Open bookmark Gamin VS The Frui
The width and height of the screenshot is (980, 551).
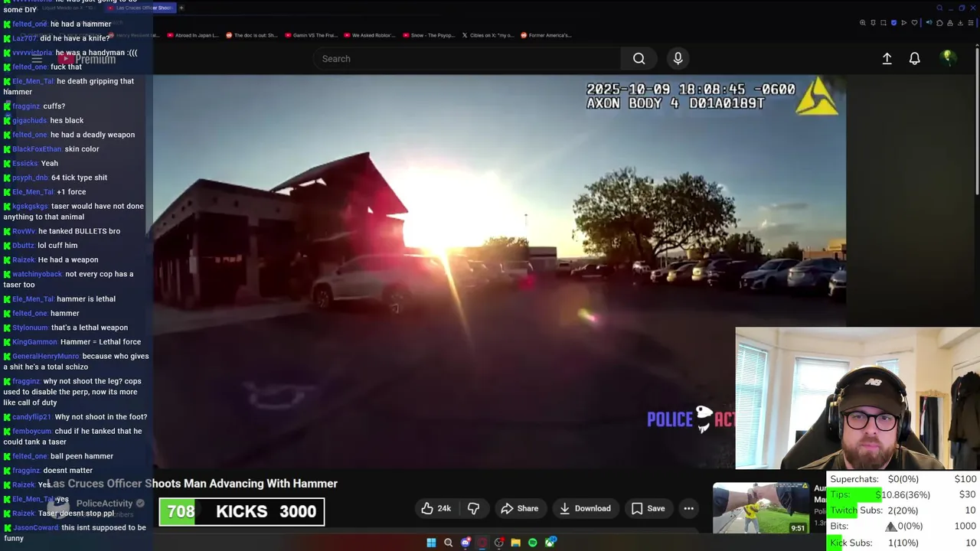tap(310, 35)
